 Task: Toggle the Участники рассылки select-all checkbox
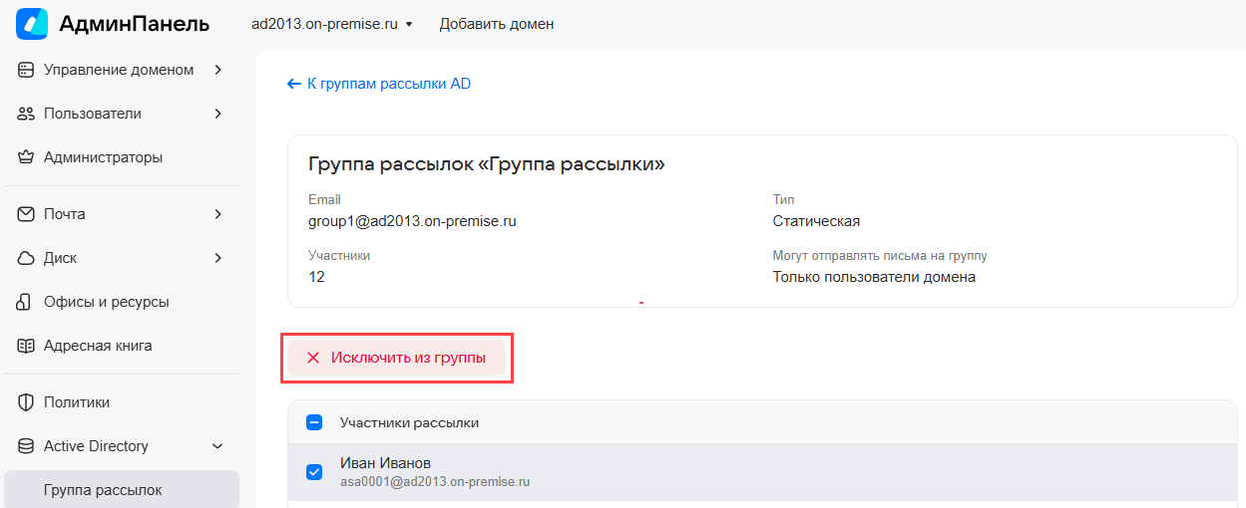tap(314, 422)
